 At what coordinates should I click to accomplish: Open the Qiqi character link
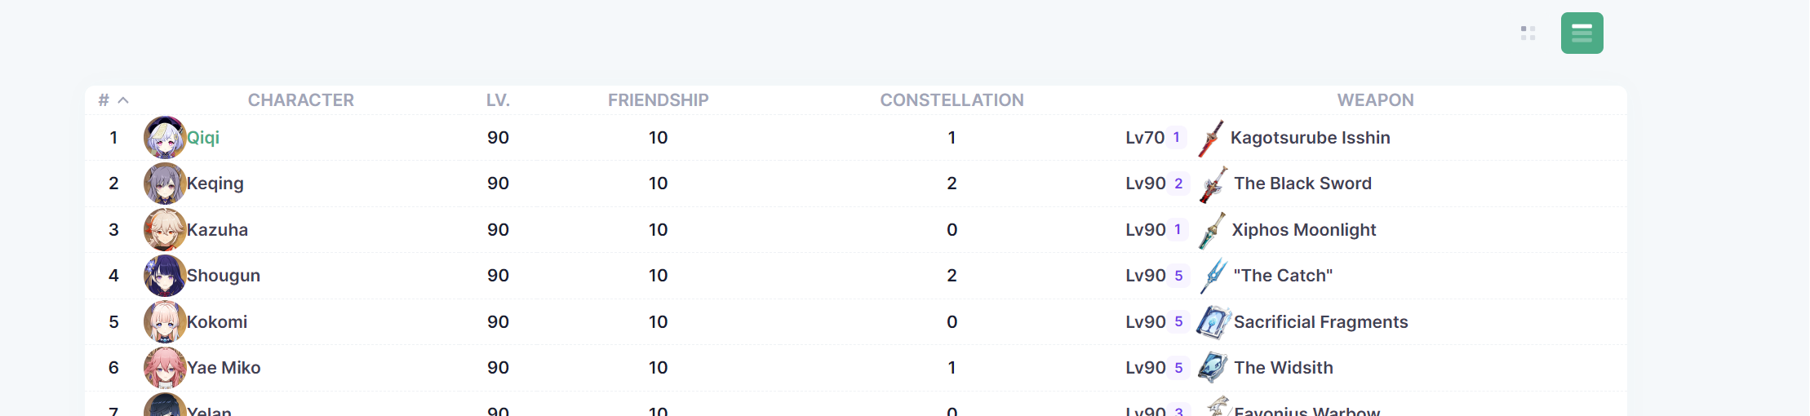coord(203,138)
